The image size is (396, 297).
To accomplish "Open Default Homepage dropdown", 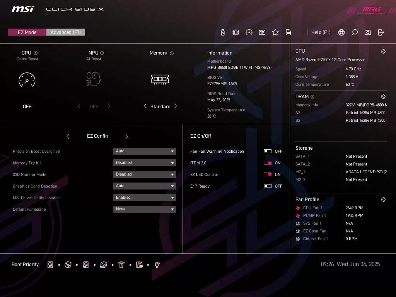I will click(x=144, y=209).
